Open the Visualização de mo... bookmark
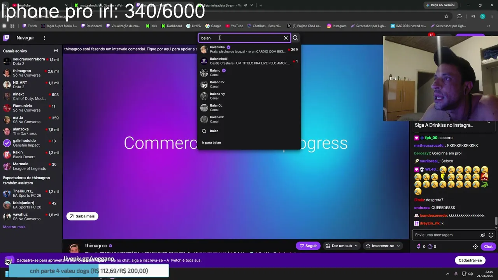This screenshot has width=498, height=280. tap(123, 26)
